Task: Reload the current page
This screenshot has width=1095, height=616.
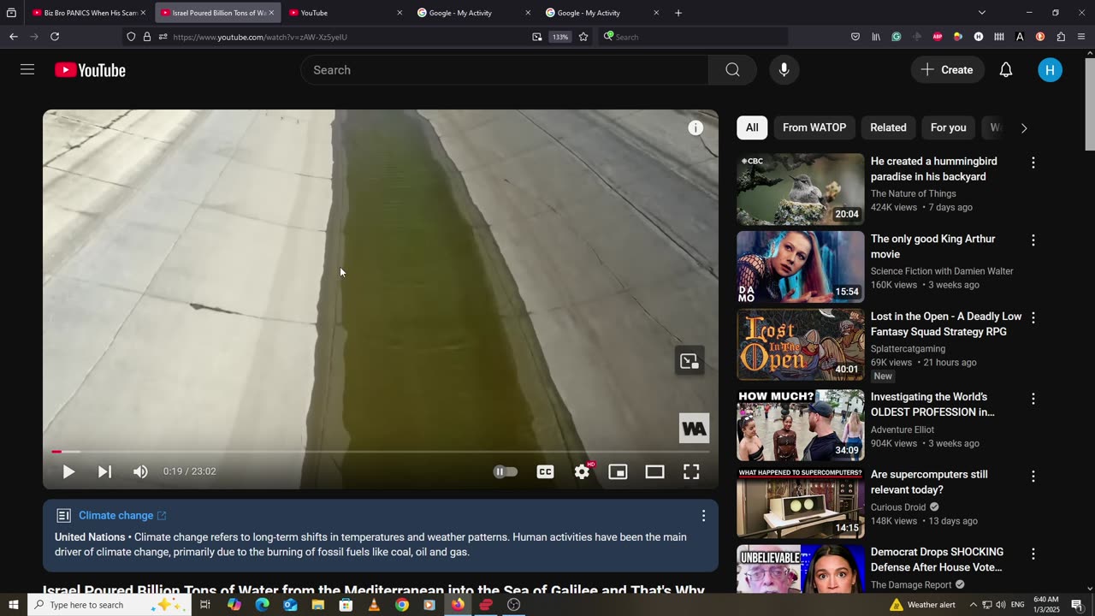Action: [55, 37]
